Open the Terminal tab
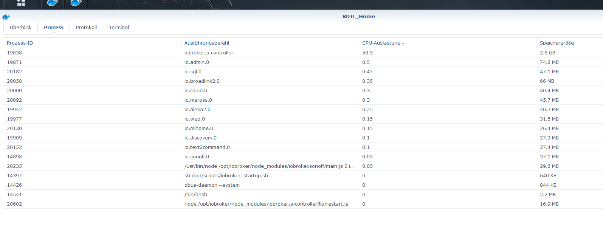Screen dimensions: 603x237 (x=119, y=28)
